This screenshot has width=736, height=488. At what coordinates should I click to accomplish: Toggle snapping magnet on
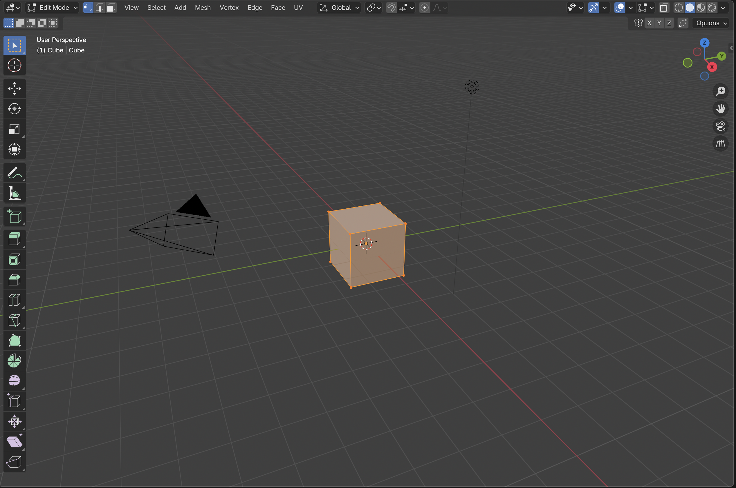pyautogui.click(x=392, y=8)
